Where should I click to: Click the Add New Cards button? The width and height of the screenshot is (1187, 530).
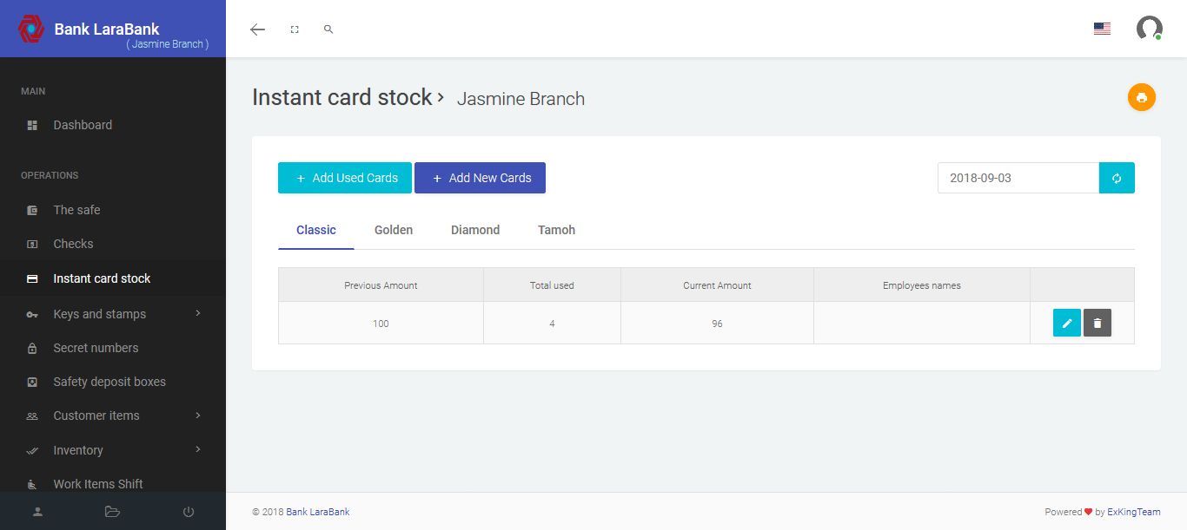pos(480,178)
